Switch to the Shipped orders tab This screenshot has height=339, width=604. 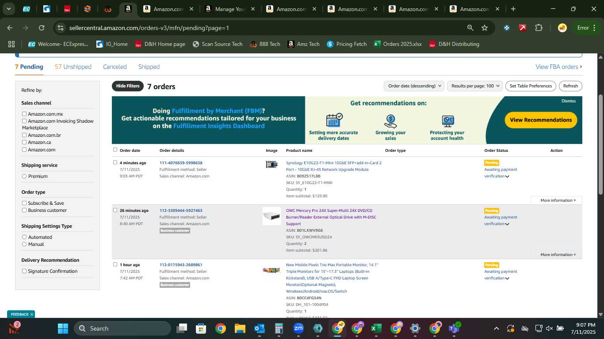(x=149, y=67)
